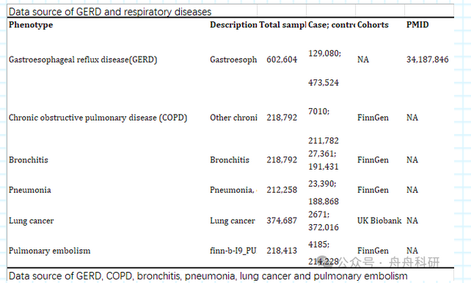Click the Bronchitis phenotype cell
Image resolution: width=471 pixels, height=283 pixels.
pyautogui.click(x=29, y=160)
